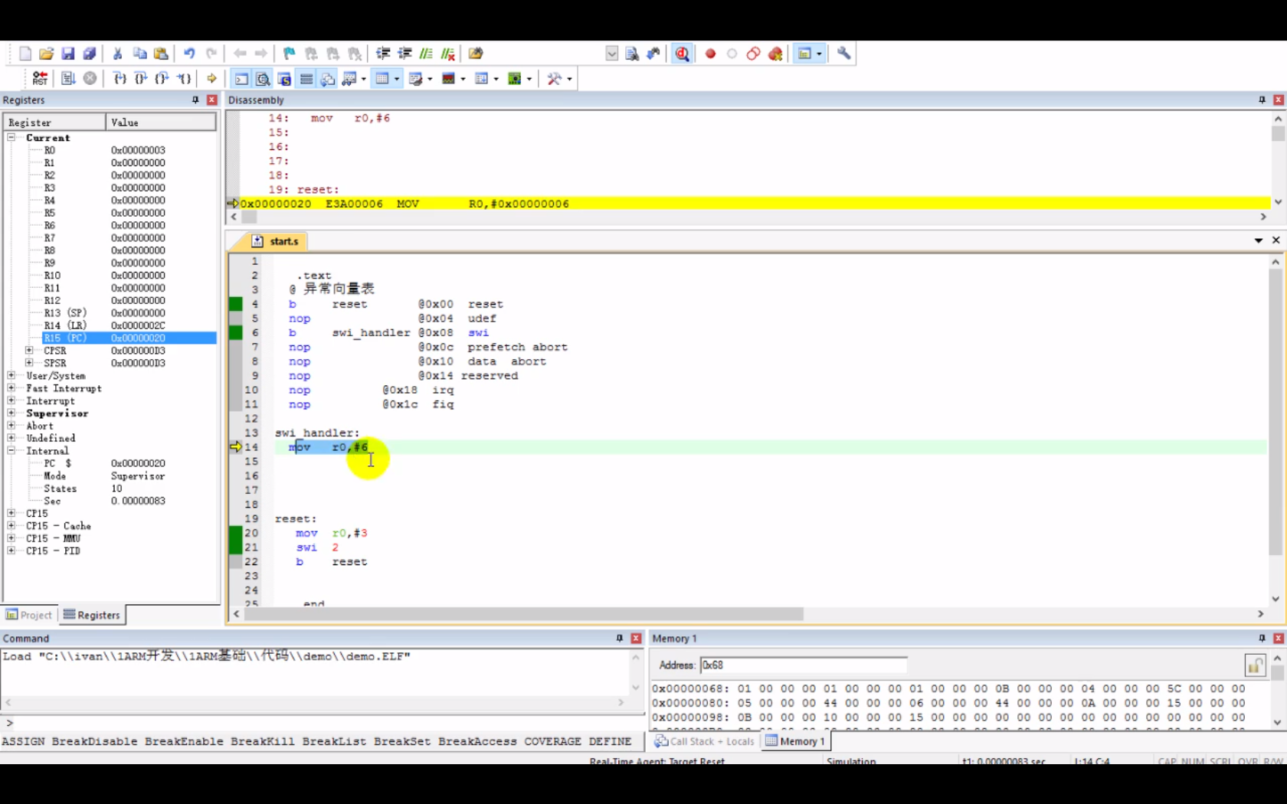Click the Open file folder icon
The image size is (1287, 804).
47,54
